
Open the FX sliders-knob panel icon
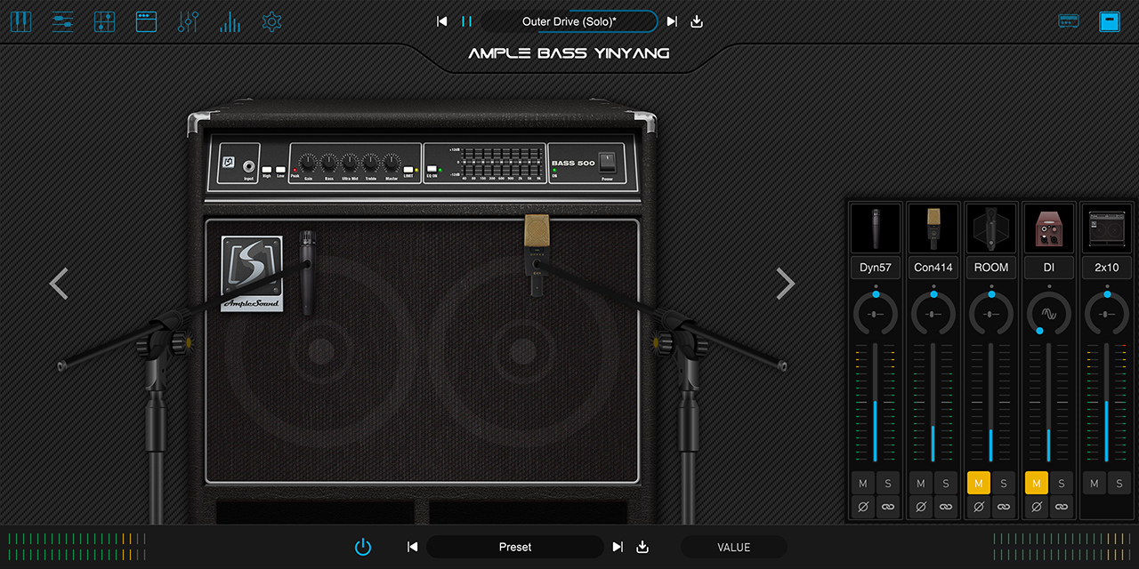click(x=188, y=21)
